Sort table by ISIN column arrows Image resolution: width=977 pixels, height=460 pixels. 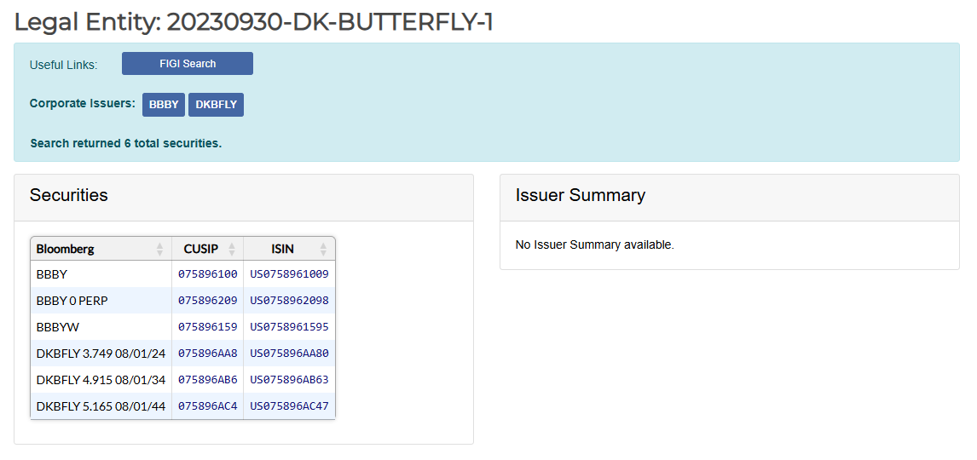[323, 249]
